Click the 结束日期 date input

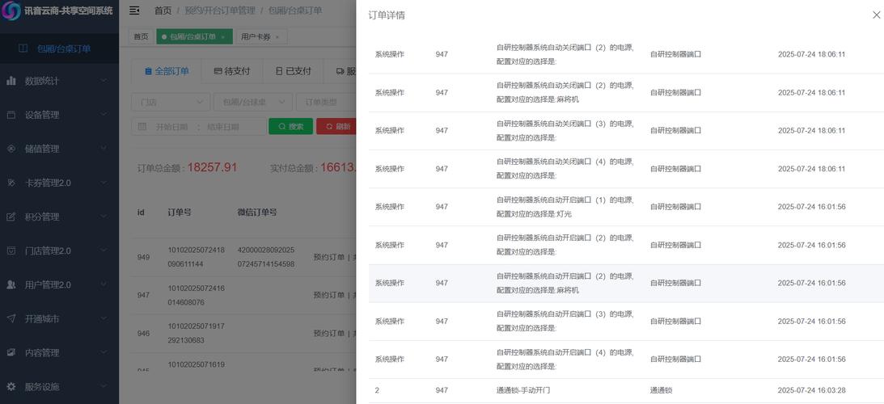tap(223, 127)
